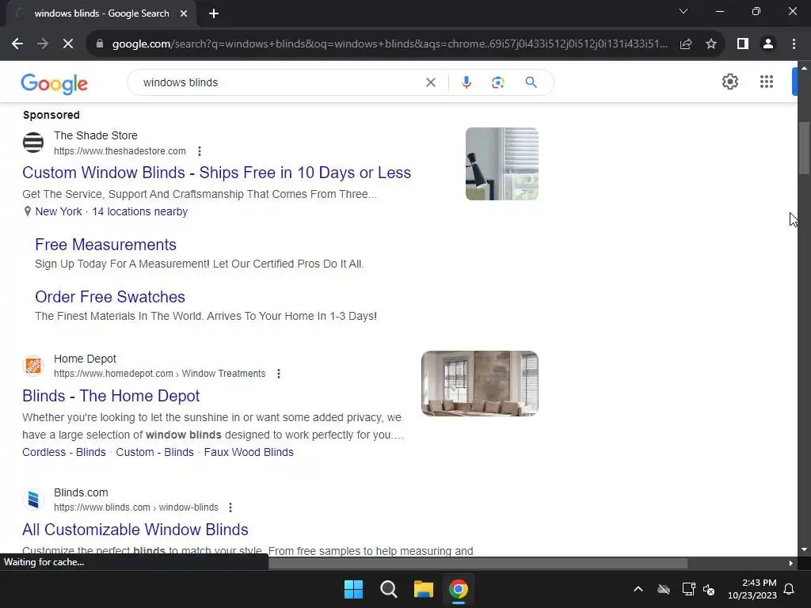Screen dimensions: 811x608
Task: Open the notifications bell
Action: [789, 589]
